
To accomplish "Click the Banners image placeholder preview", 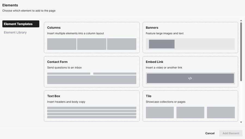I will [x=162, y=44].
